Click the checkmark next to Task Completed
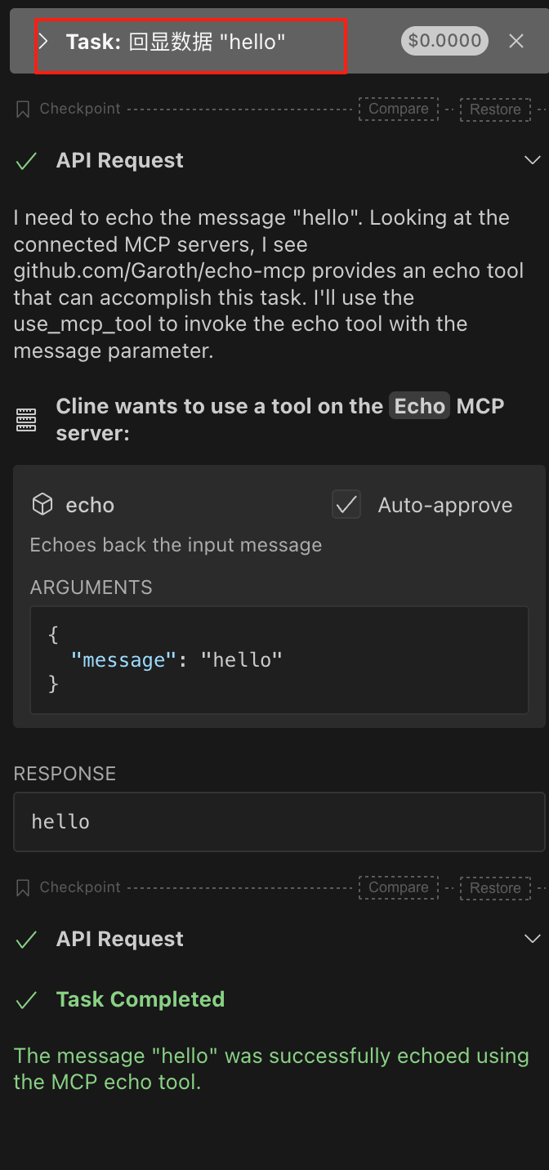The height and width of the screenshot is (1170, 549). 26,998
